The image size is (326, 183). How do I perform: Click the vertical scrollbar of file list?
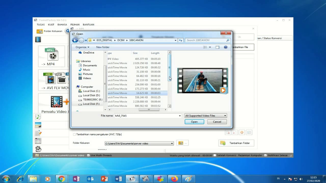169,67
